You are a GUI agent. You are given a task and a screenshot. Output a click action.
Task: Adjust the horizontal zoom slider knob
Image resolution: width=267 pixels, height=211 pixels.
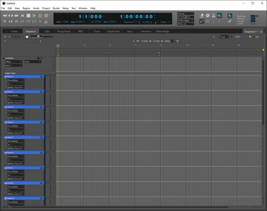pos(38,37)
